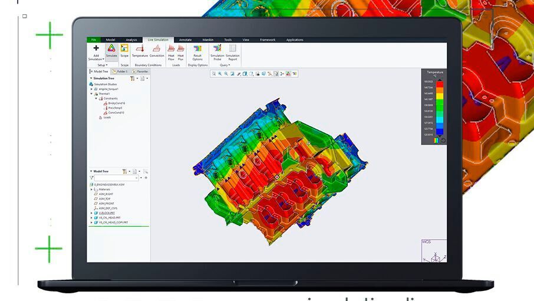Image resolution: width=534 pixels, height=301 pixels.
Task: Choose the Convection boundary condition icon
Action: point(157,50)
